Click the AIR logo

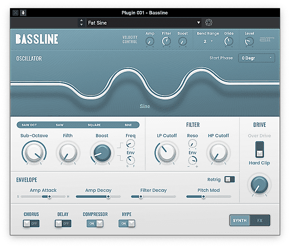pos(267,39)
